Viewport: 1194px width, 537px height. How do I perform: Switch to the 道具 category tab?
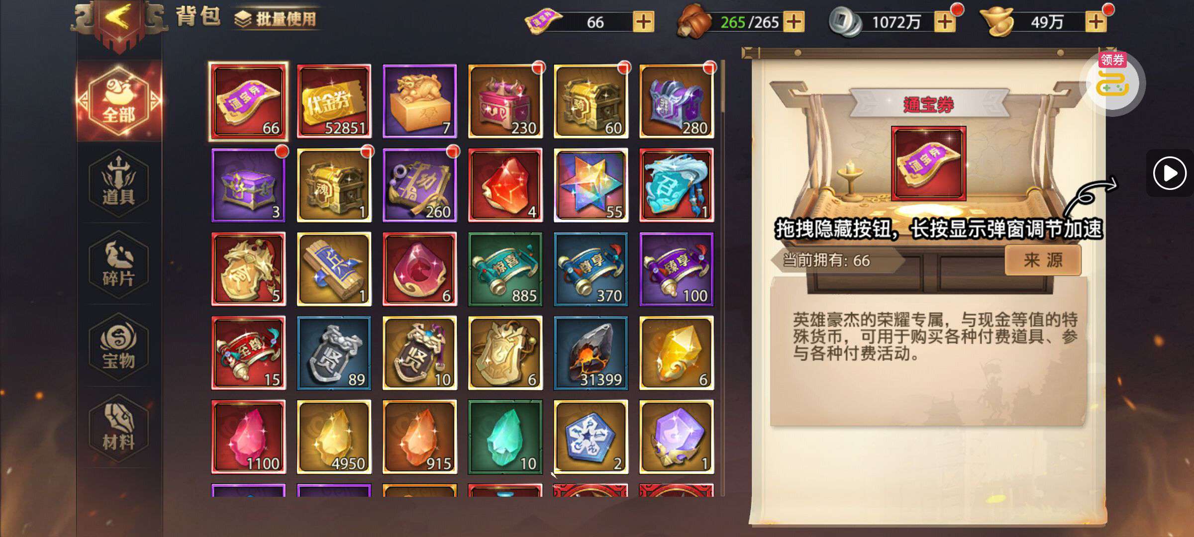pyautogui.click(x=118, y=183)
